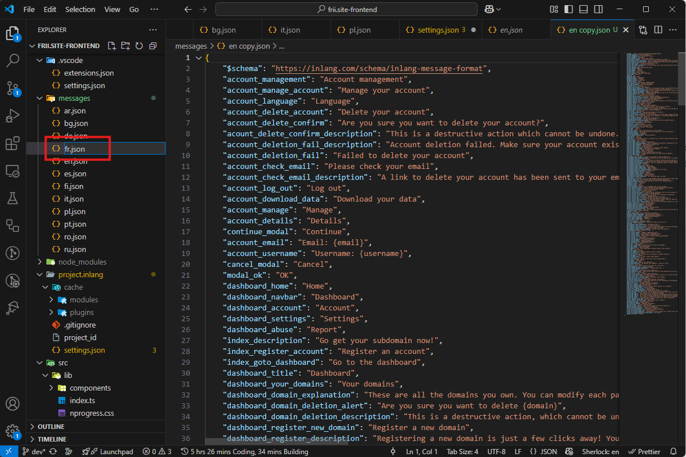The image size is (686, 457).
Task: Open the Testing flask view
Action: tap(13, 198)
